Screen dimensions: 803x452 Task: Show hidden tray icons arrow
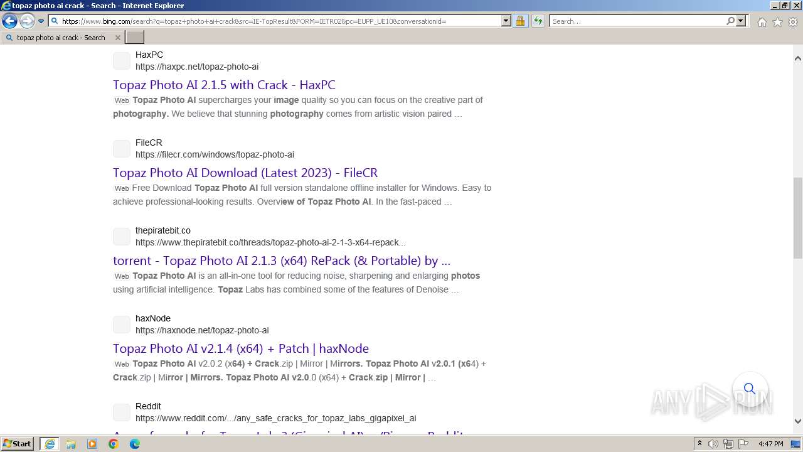(x=699, y=444)
